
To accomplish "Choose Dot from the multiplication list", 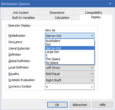I will tap(70, 45).
